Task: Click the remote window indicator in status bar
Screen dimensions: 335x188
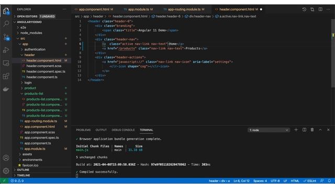Action: (4, 181)
